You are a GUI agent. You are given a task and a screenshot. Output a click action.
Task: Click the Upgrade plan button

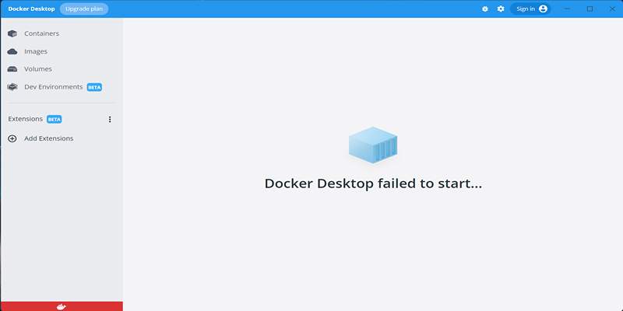[x=84, y=9]
